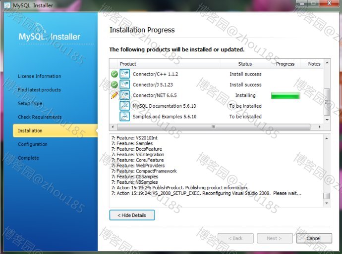Click the product list vertical scrollbar thumb
The height and width of the screenshot is (254, 342).
point(327,102)
